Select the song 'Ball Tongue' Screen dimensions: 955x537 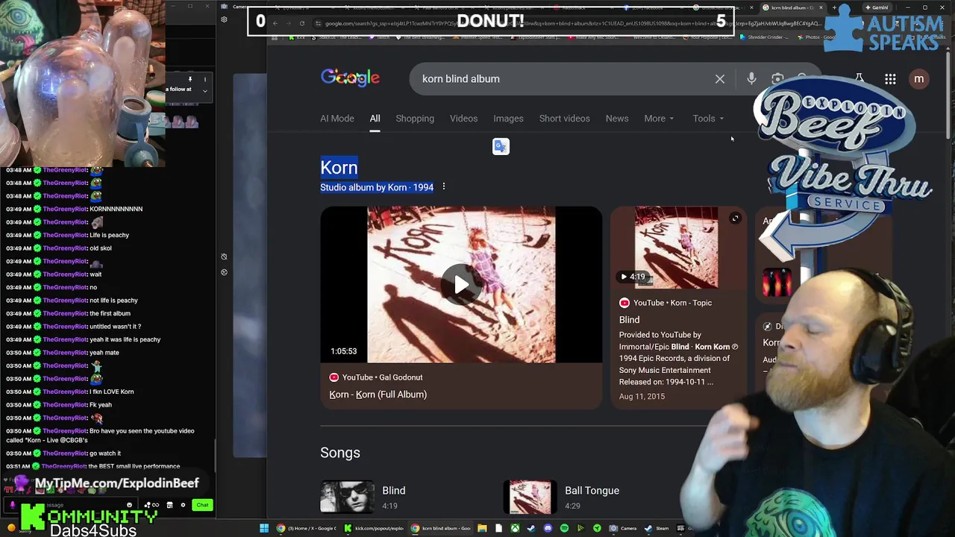pyautogui.click(x=592, y=491)
